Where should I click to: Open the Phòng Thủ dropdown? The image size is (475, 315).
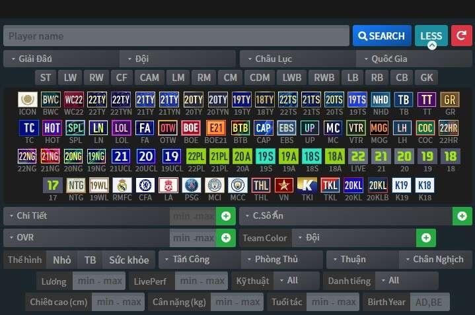click(x=282, y=260)
